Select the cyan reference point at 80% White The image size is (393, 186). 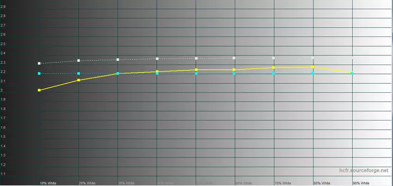313,73
